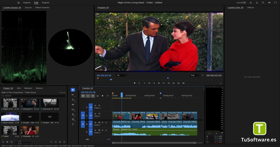
Task: Play the Program monitor sequence
Action: tap(159, 83)
